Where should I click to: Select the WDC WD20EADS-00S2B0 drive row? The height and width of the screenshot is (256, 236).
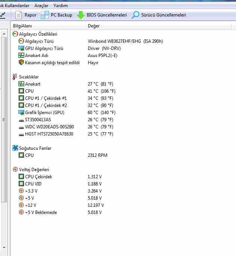click(49, 127)
